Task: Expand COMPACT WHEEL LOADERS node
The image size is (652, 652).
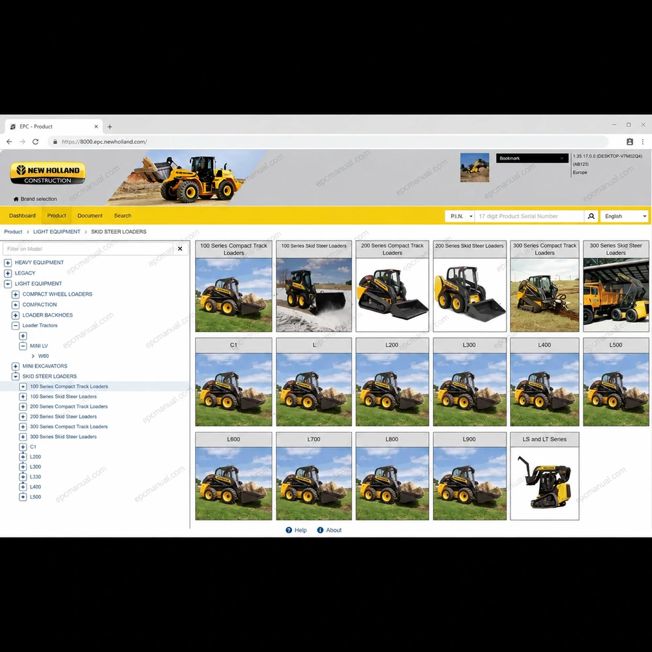Action: (16, 295)
